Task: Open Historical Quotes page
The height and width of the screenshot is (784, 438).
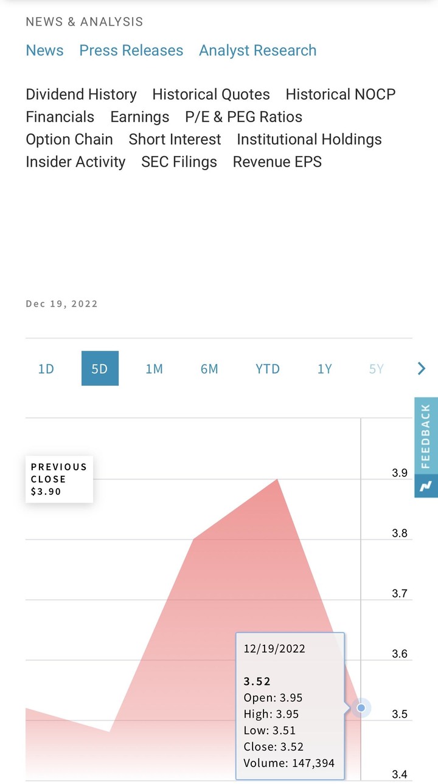Action: (x=211, y=94)
